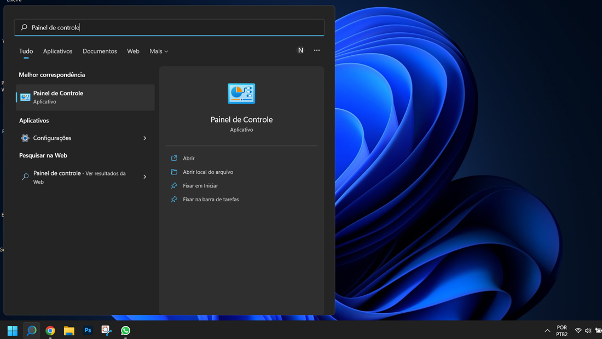Switch to the Web tab
The height and width of the screenshot is (339, 602).
click(133, 51)
